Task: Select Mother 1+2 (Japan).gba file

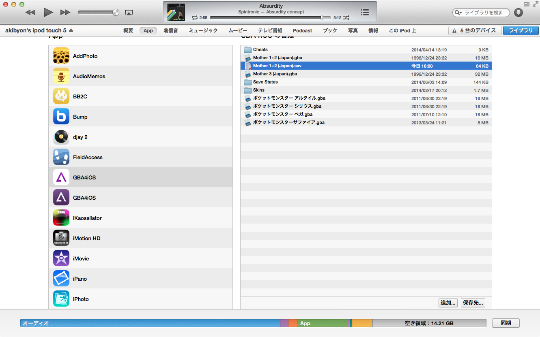Action: (x=366, y=58)
